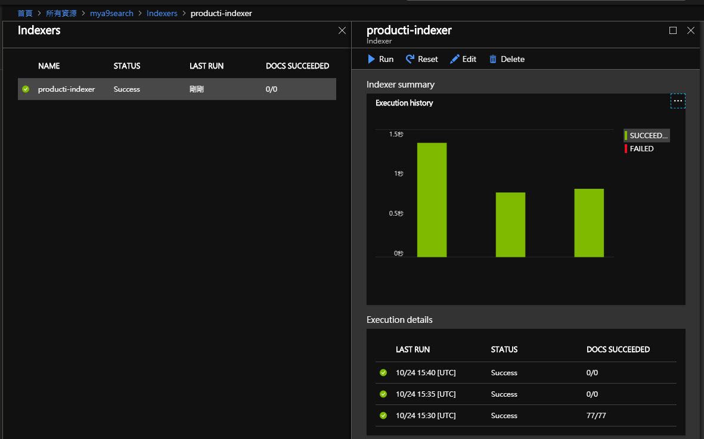This screenshot has width=704, height=439.
Task: Open the 10/24 15:30 [UTC] execution row
Action: point(526,416)
